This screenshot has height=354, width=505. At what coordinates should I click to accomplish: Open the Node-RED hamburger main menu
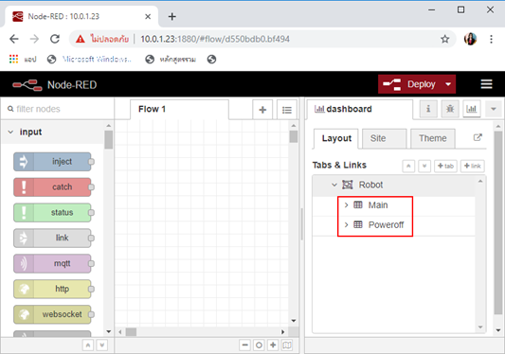click(486, 84)
